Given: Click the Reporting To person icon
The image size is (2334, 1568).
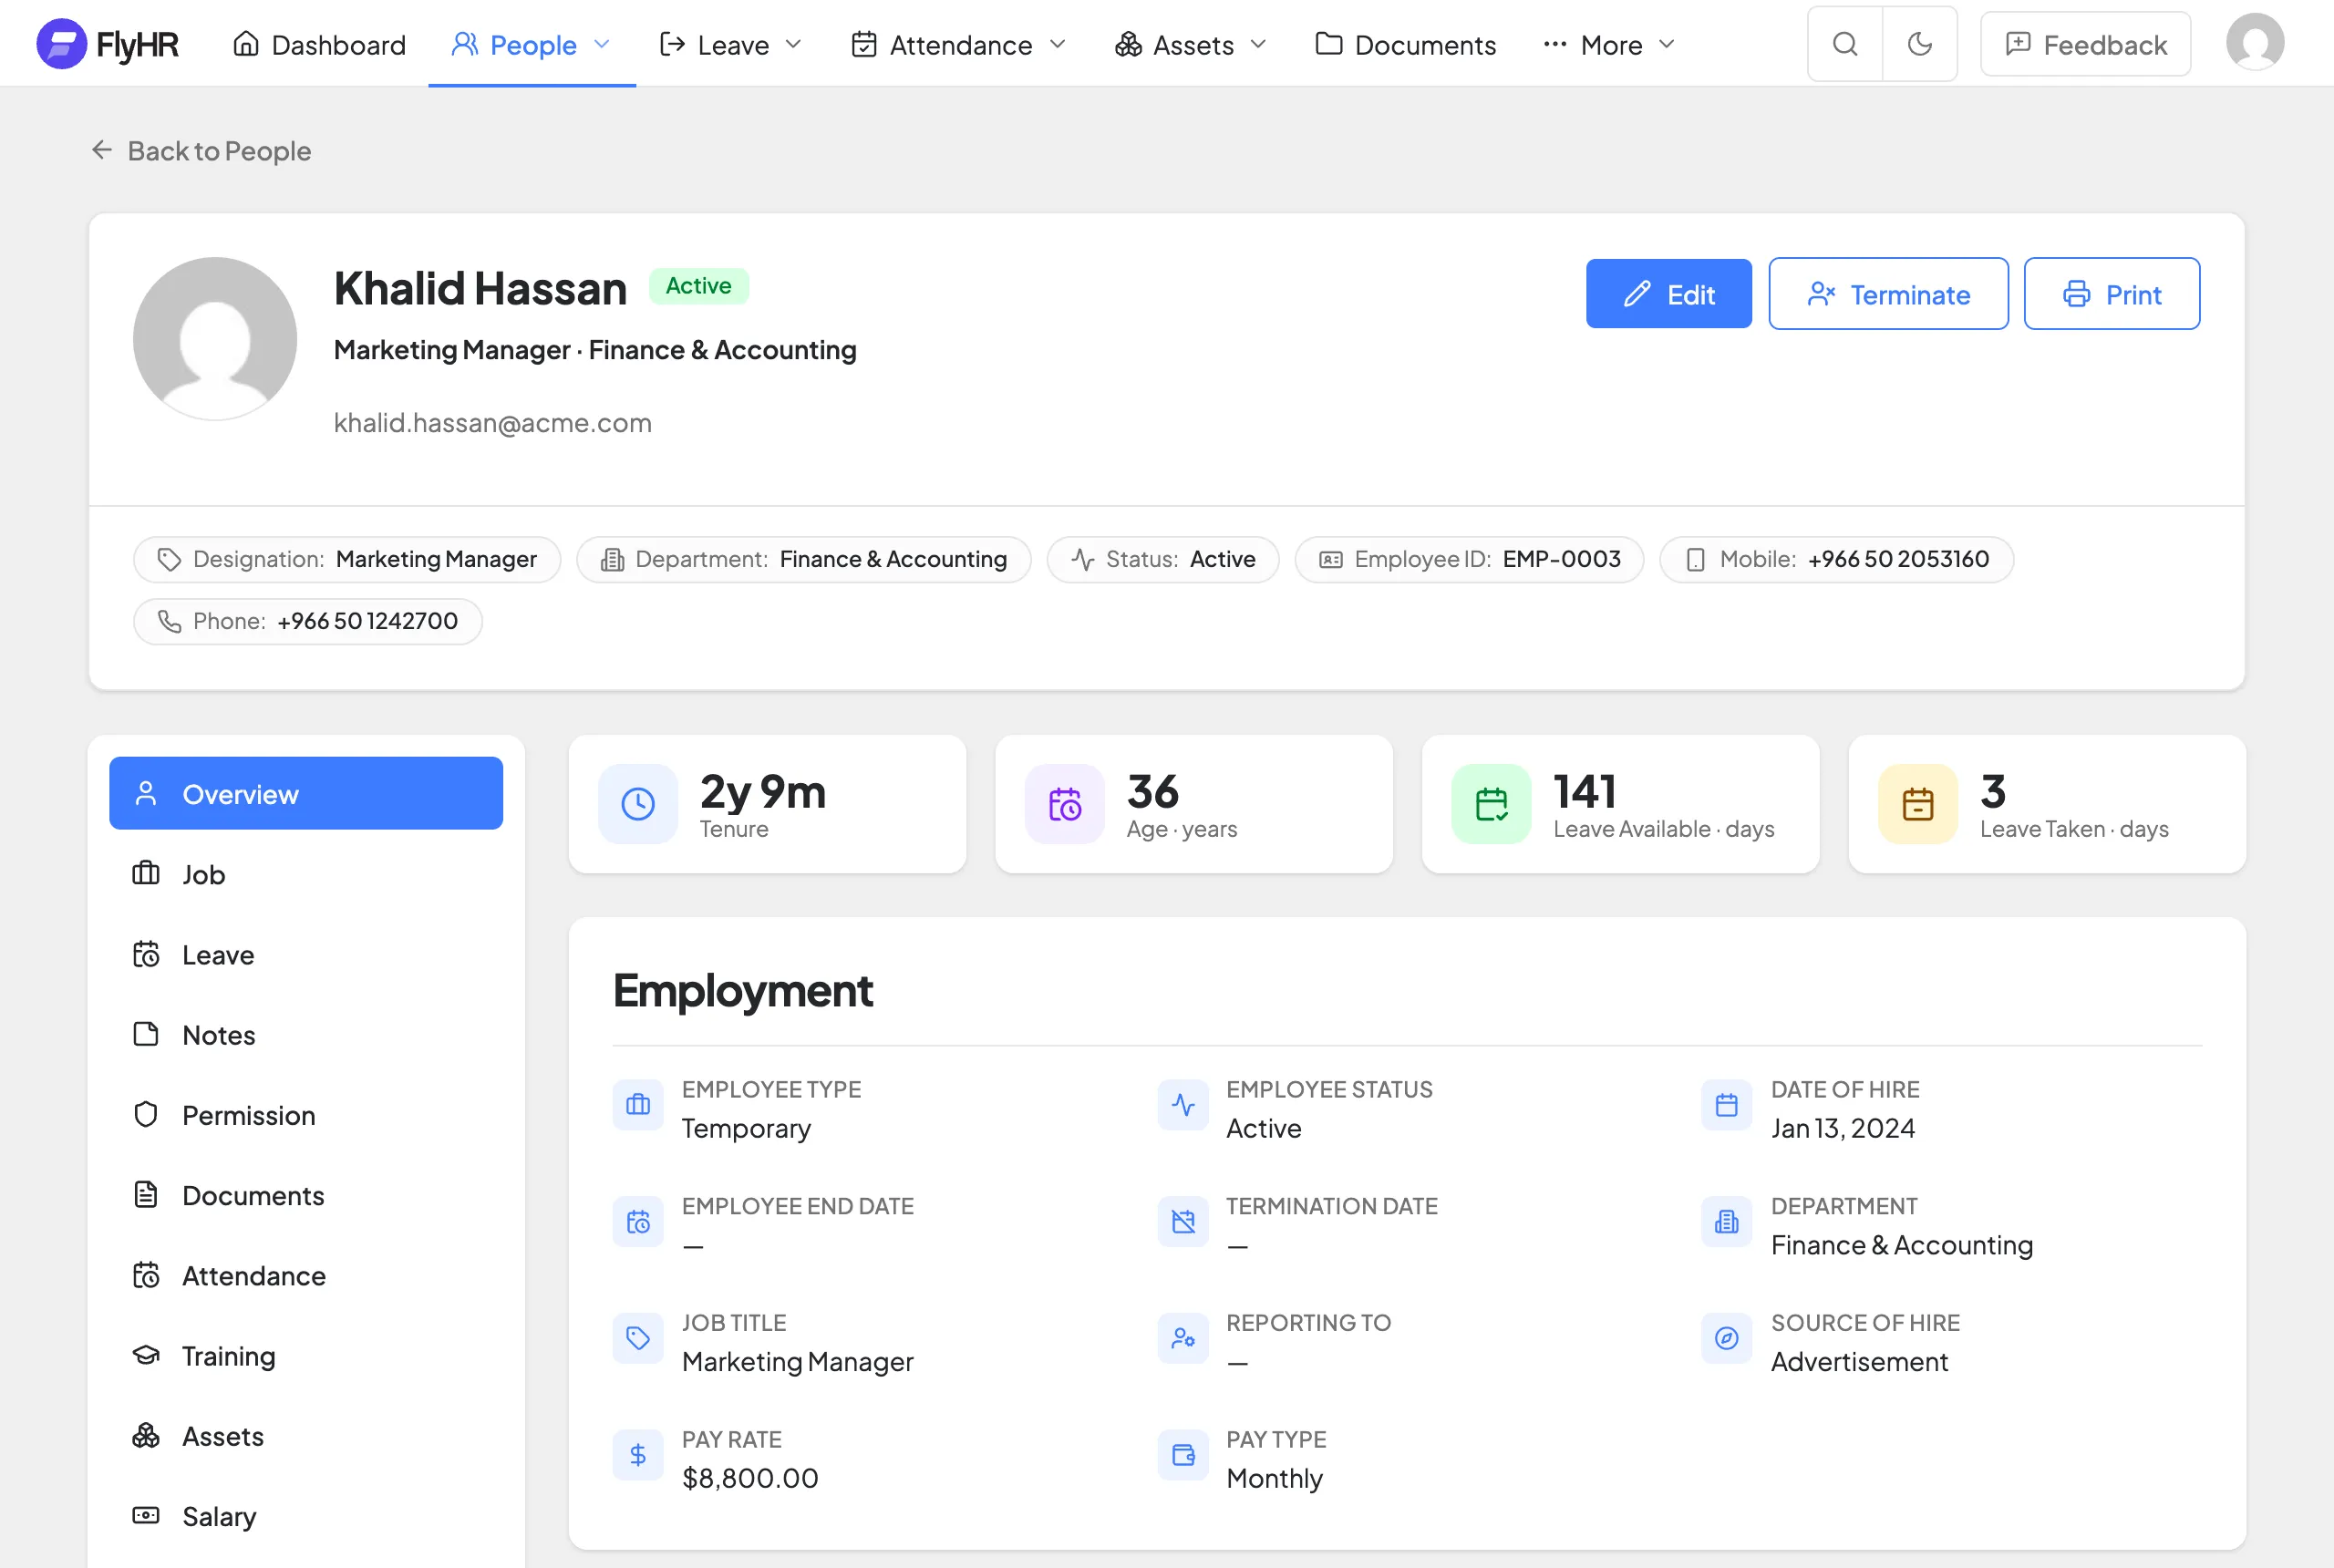Looking at the screenshot, I should (x=1183, y=1338).
